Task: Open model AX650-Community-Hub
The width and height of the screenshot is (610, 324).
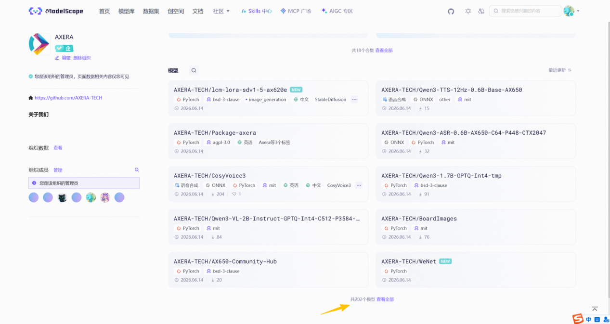Action: coord(225,261)
